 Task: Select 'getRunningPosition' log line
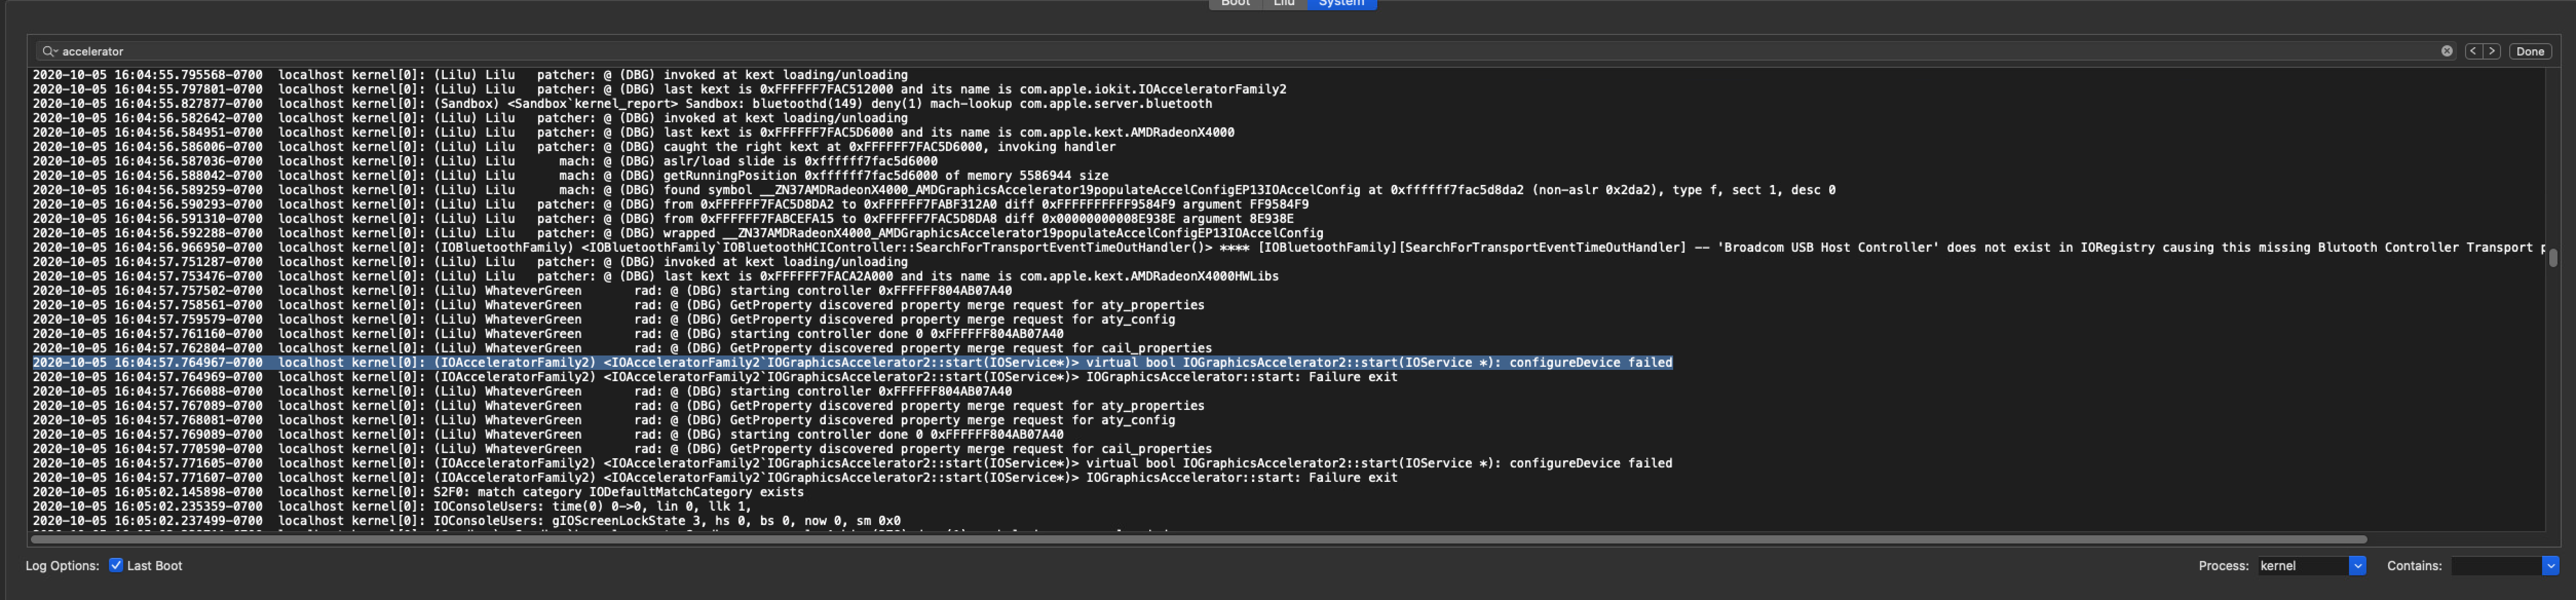coord(570,175)
